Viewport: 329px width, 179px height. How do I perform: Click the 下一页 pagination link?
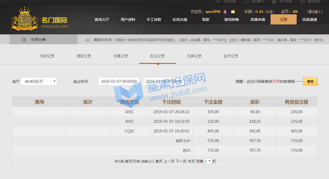tap(181, 161)
